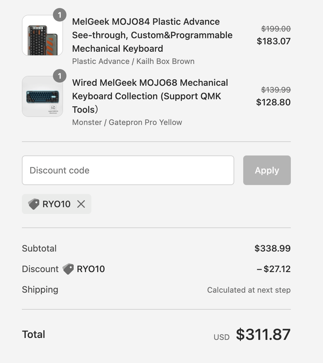
Task: Click the quantity badge on the MOJO68 keyboard
Action: 60,76
